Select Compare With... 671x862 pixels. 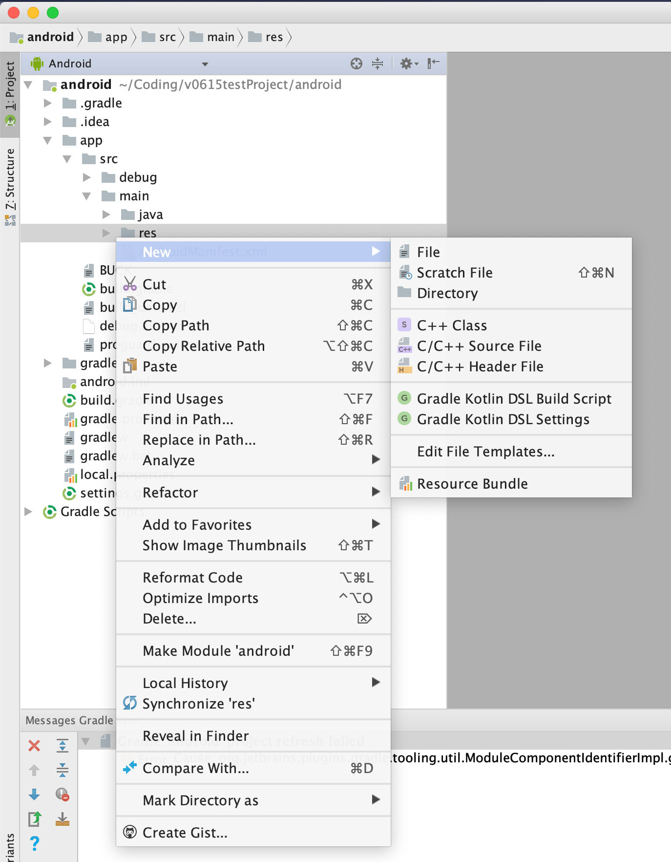pos(253,768)
